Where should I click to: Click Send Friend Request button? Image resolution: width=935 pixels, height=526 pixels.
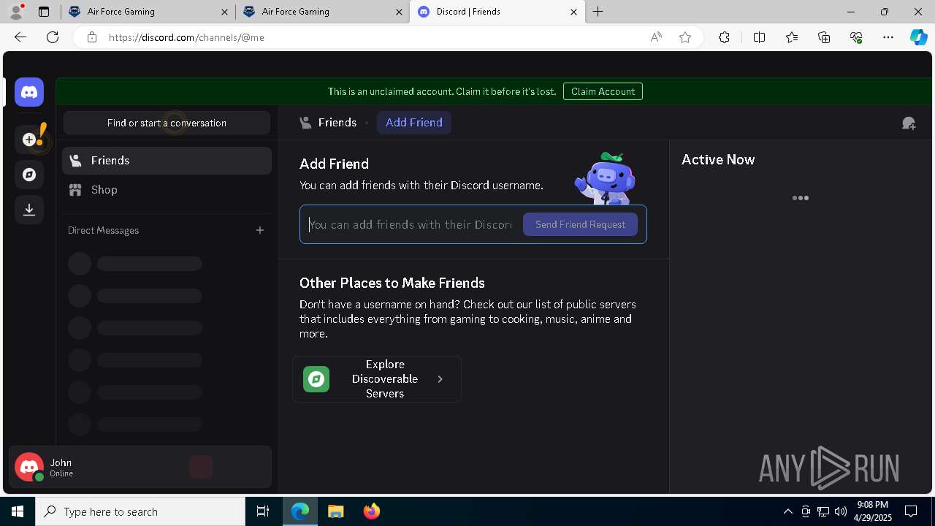click(x=580, y=224)
